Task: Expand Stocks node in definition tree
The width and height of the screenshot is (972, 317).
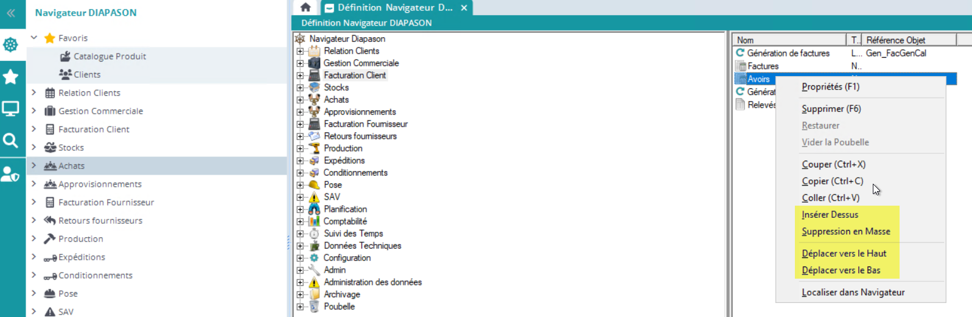Action: [300, 88]
